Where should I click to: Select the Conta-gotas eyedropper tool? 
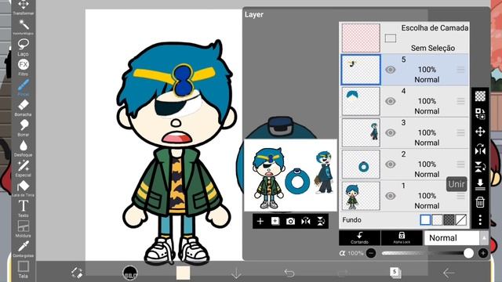[x=24, y=249]
